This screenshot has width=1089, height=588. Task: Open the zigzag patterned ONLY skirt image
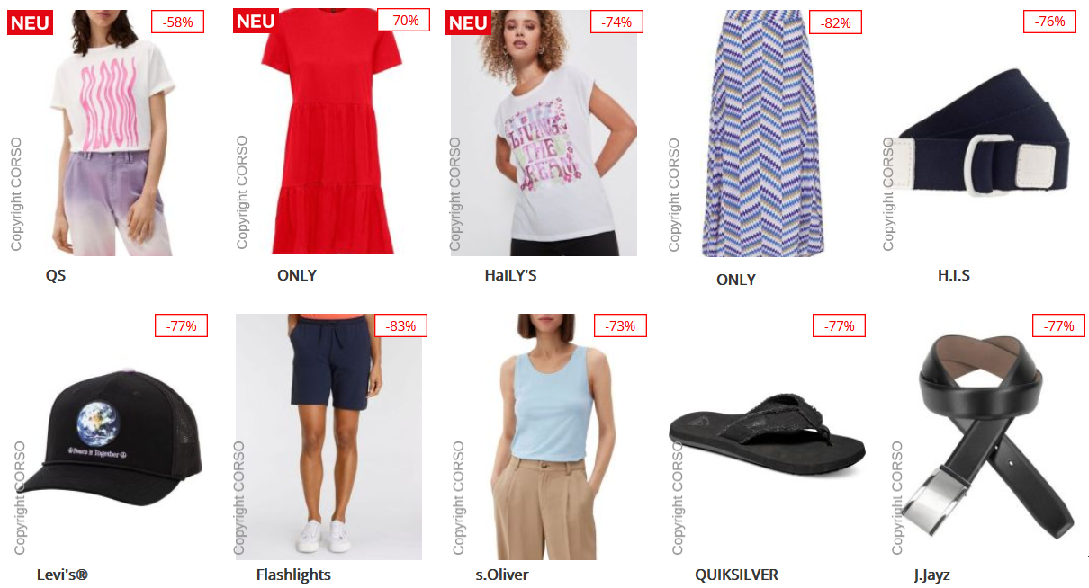tap(763, 134)
